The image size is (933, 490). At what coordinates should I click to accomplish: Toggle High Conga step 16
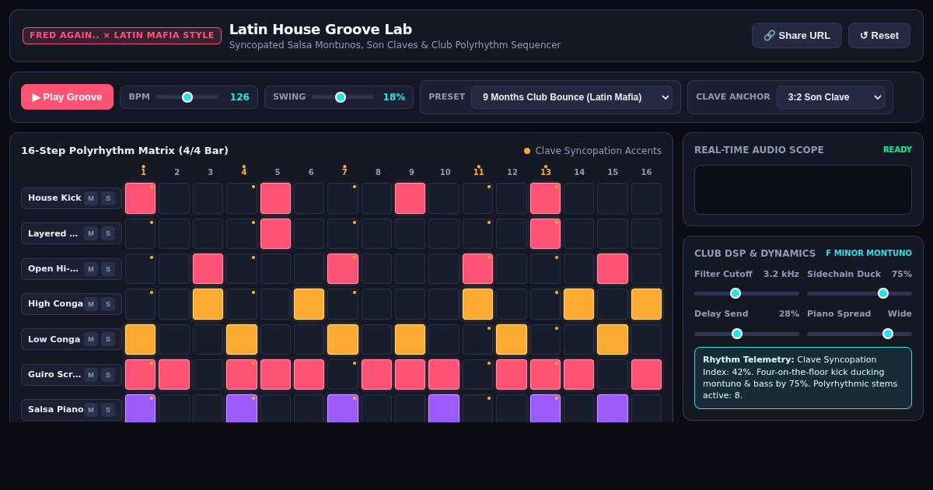click(646, 304)
